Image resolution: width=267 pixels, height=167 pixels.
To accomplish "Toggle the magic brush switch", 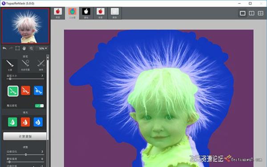I will coord(39,106).
